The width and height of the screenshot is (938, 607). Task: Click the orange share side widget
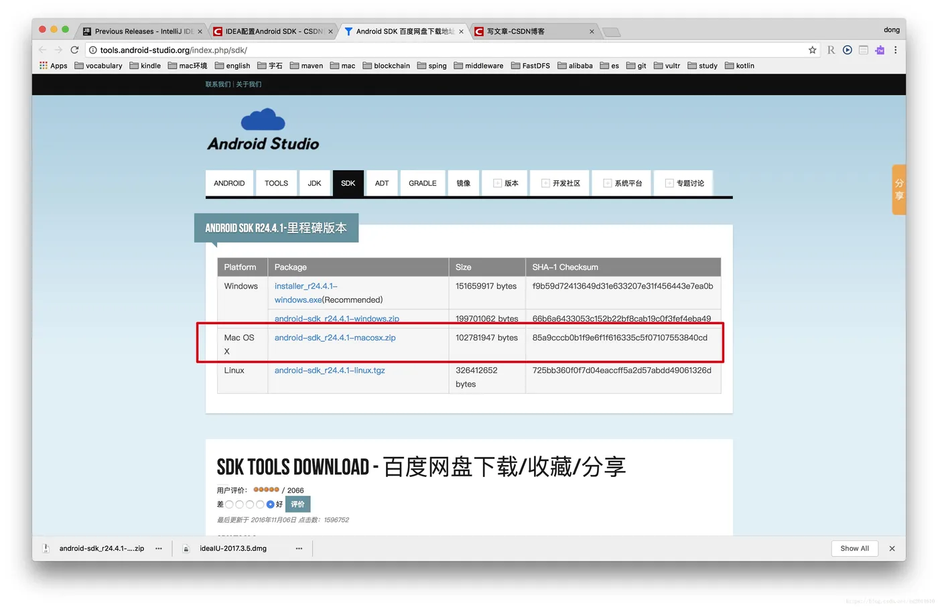[898, 190]
